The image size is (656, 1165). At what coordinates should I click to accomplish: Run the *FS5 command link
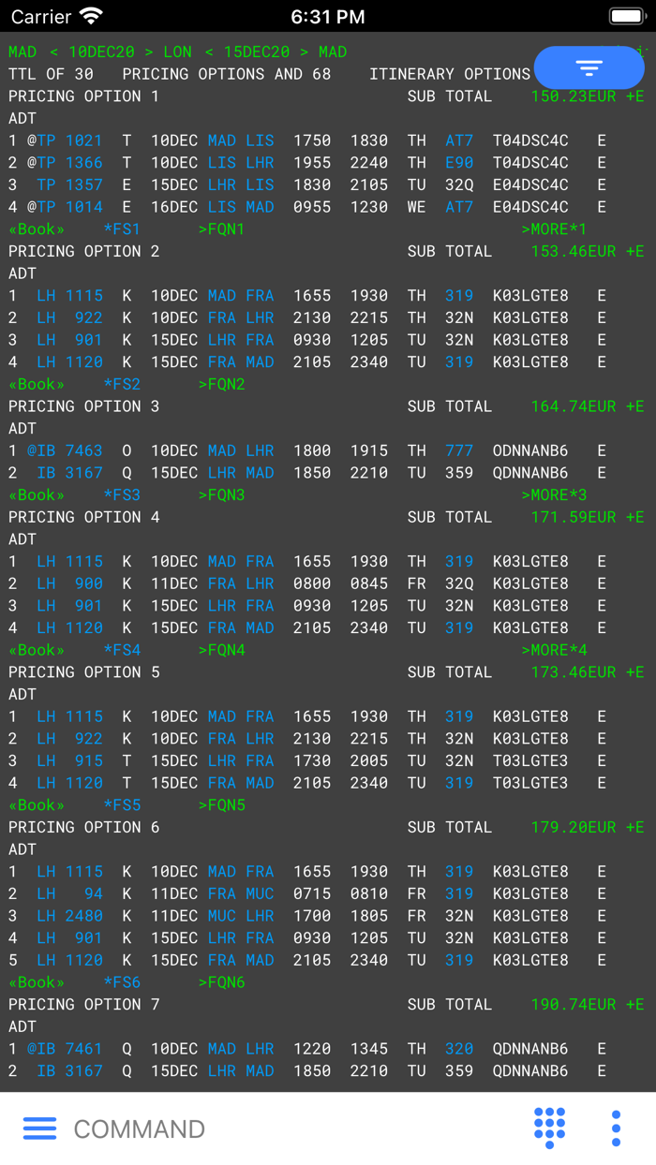point(122,805)
